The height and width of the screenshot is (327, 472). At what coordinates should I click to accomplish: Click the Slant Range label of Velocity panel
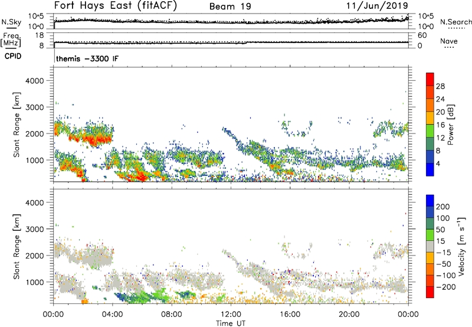pyautogui.click(x=17, y=246)
